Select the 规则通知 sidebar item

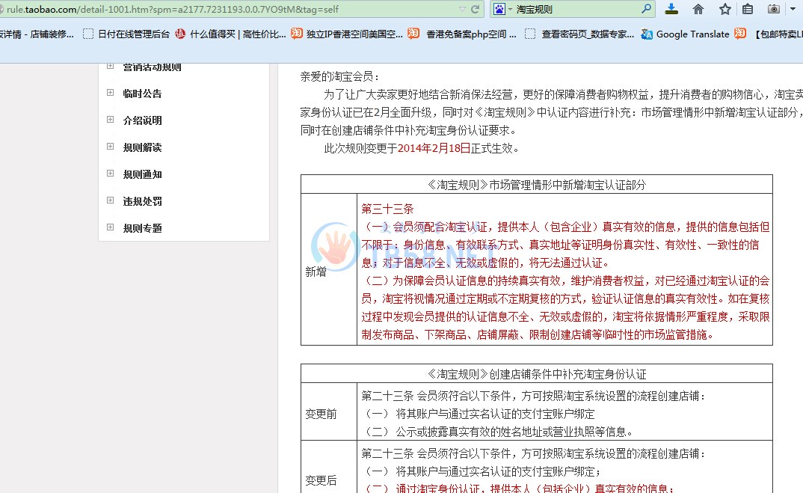[x=142, y=174]
